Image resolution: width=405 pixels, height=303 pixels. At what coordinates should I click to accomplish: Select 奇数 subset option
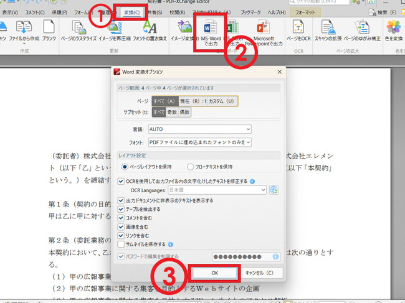[172, 112]
